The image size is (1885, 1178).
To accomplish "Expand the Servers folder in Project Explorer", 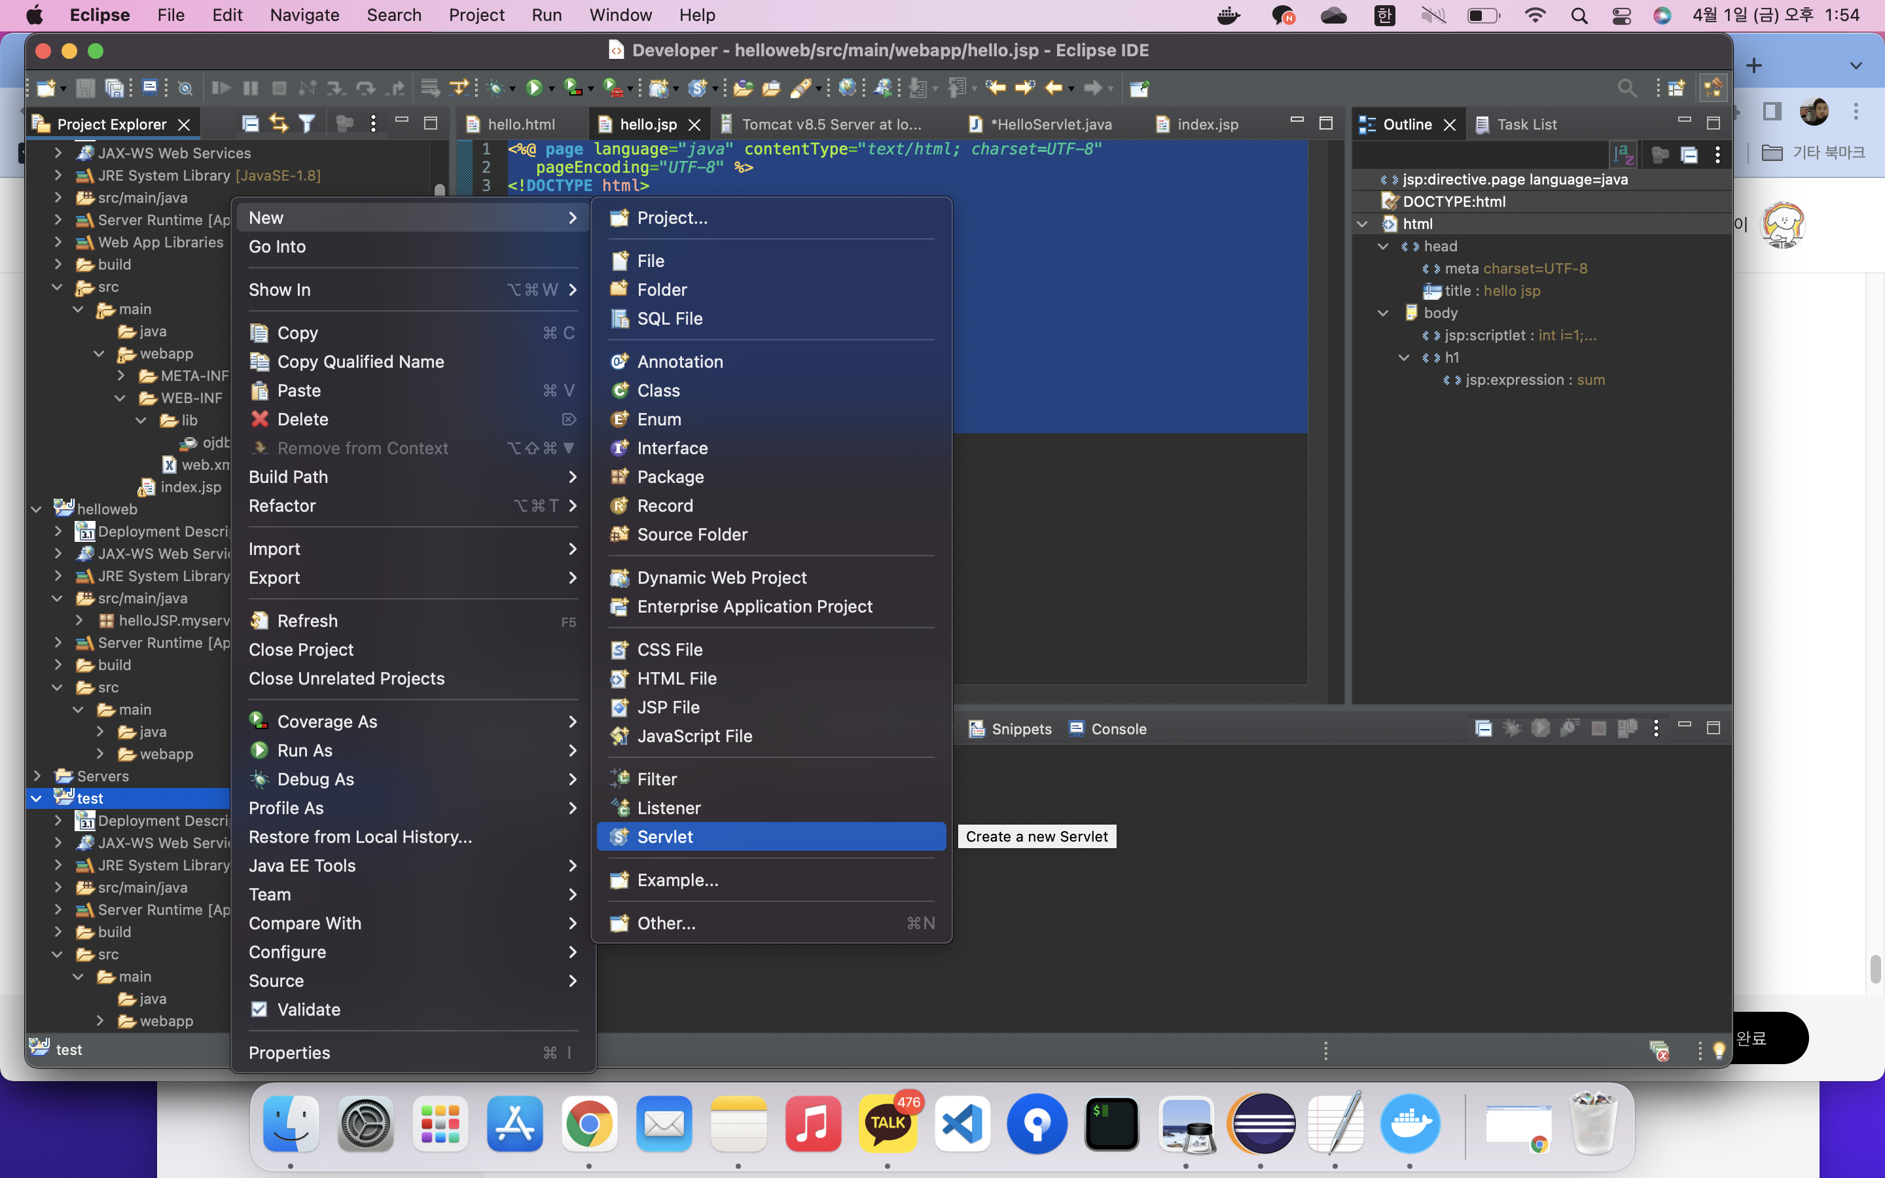I will pyautogui.click(x=37, y=776).
